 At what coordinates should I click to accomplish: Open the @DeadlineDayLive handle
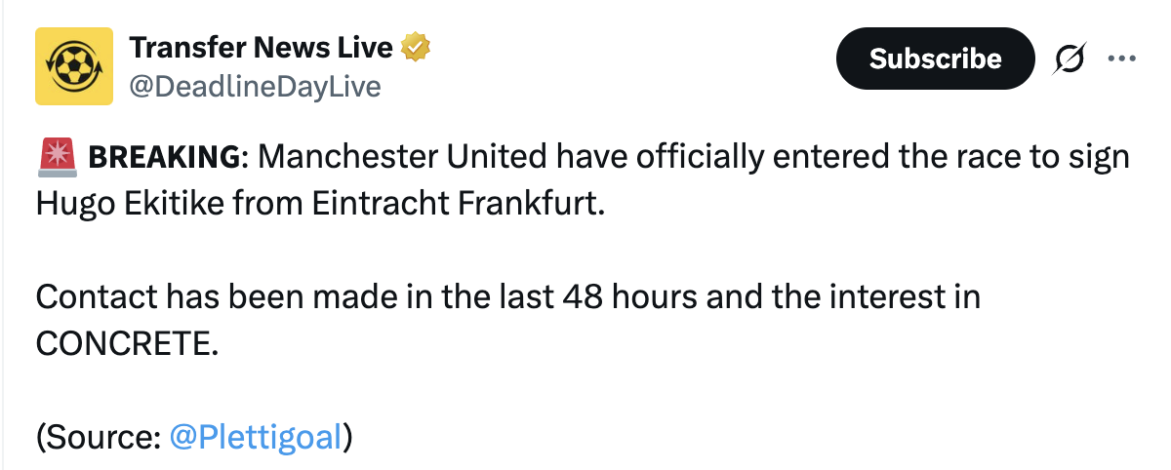coord(255,87)
